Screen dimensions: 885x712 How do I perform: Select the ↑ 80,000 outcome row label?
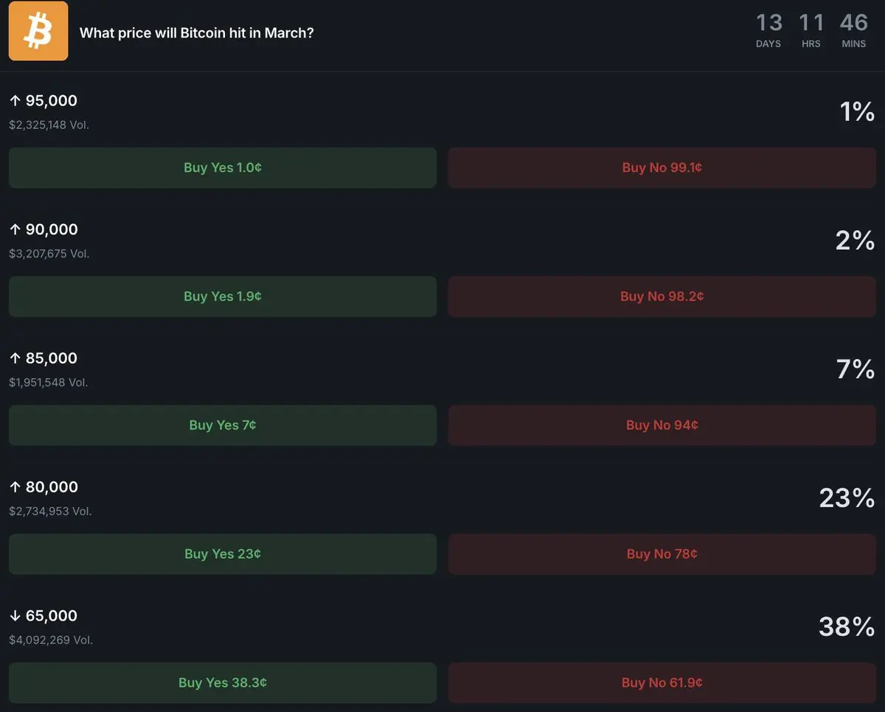(44, 487)
